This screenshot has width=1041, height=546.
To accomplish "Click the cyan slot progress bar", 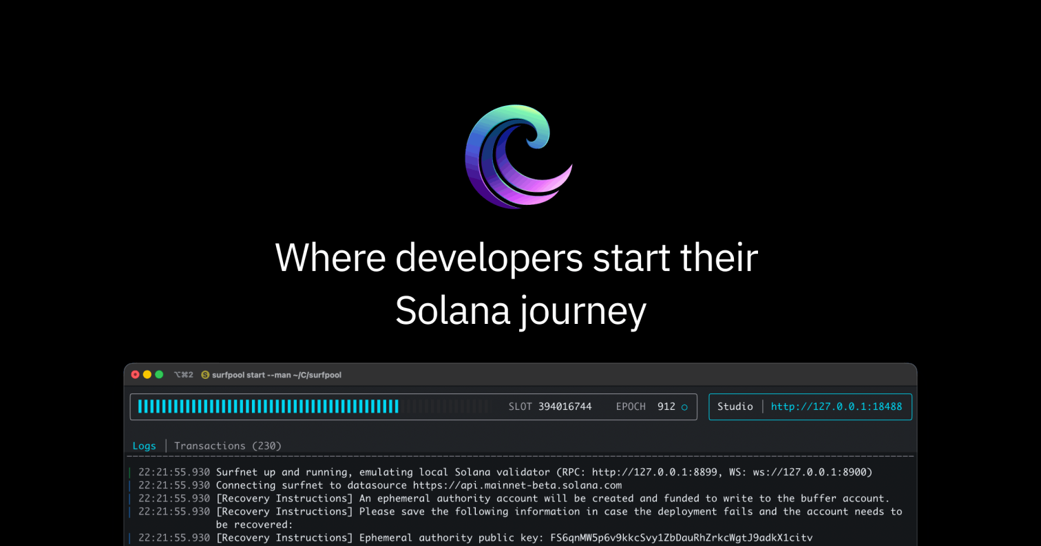I will point(269,406).
